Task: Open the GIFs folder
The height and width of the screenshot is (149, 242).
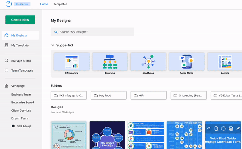Action: 148,95
